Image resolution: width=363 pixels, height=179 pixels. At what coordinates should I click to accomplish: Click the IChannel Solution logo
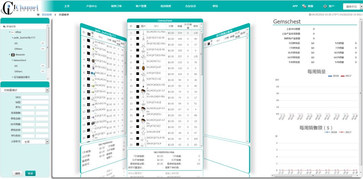(x=19, y=7)
